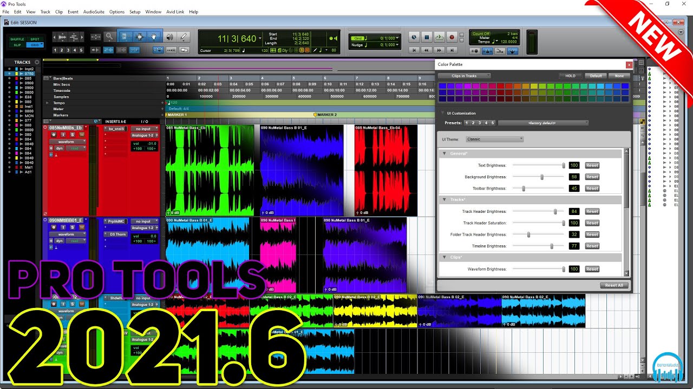Collapse the Tracks section in UI Customization

pyautogui.click(x=444, y=200)
